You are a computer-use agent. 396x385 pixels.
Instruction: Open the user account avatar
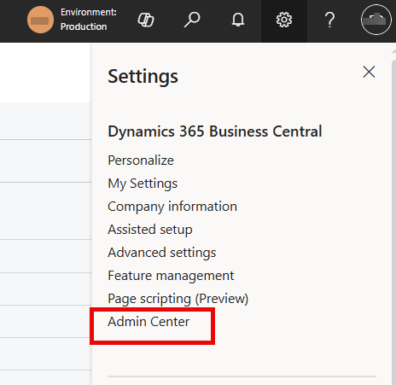pyautogui.click(x=376, y=20)
